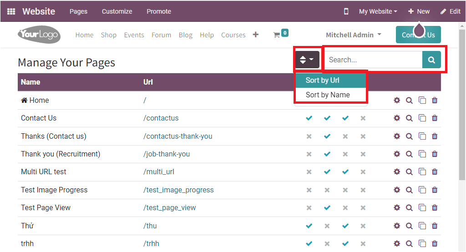Click the mobile preview phone icon
This screenshot has width=466, height=252.
[346, 11]
